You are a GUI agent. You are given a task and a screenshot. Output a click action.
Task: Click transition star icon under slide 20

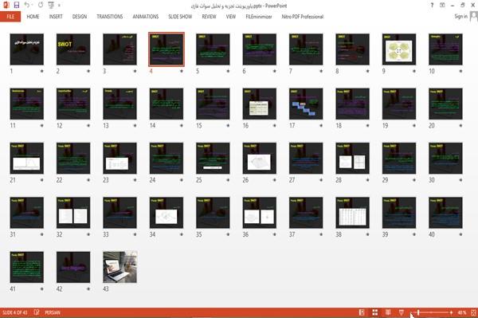460,125
